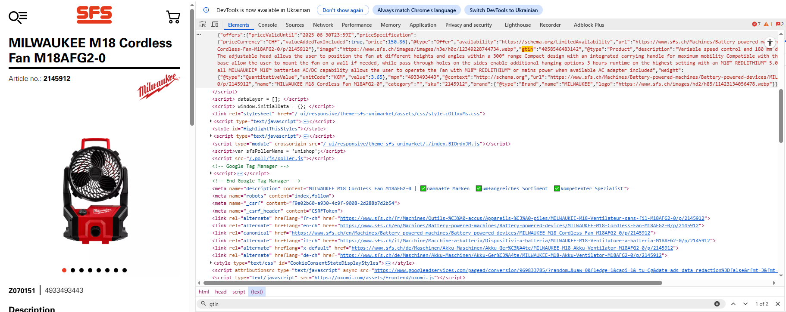Select the Elements tab
The image size is (786, 312).
click(x=238, y=25)
